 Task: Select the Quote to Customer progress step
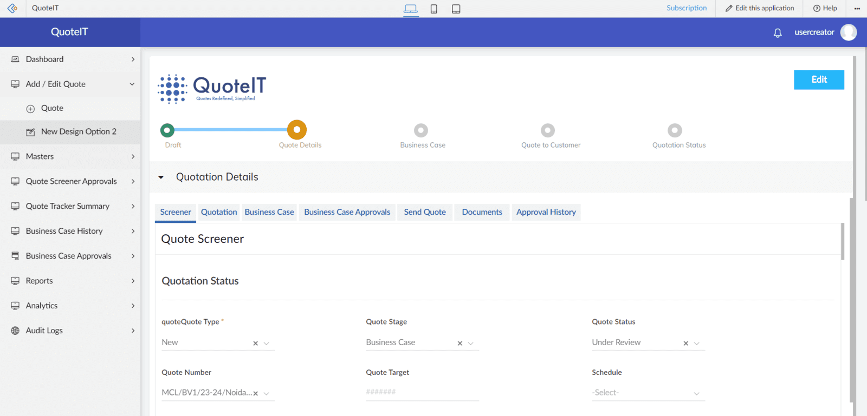(548, 130)
